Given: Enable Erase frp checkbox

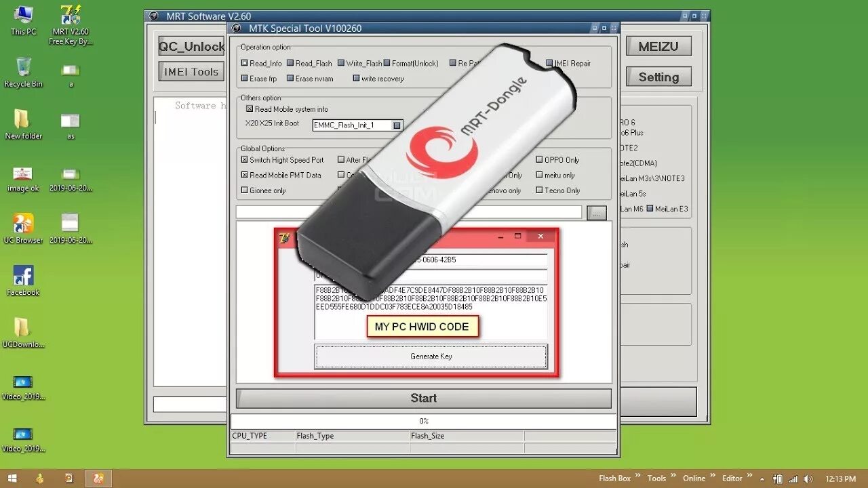Looking at the screenshot, I should coord(245,79).
